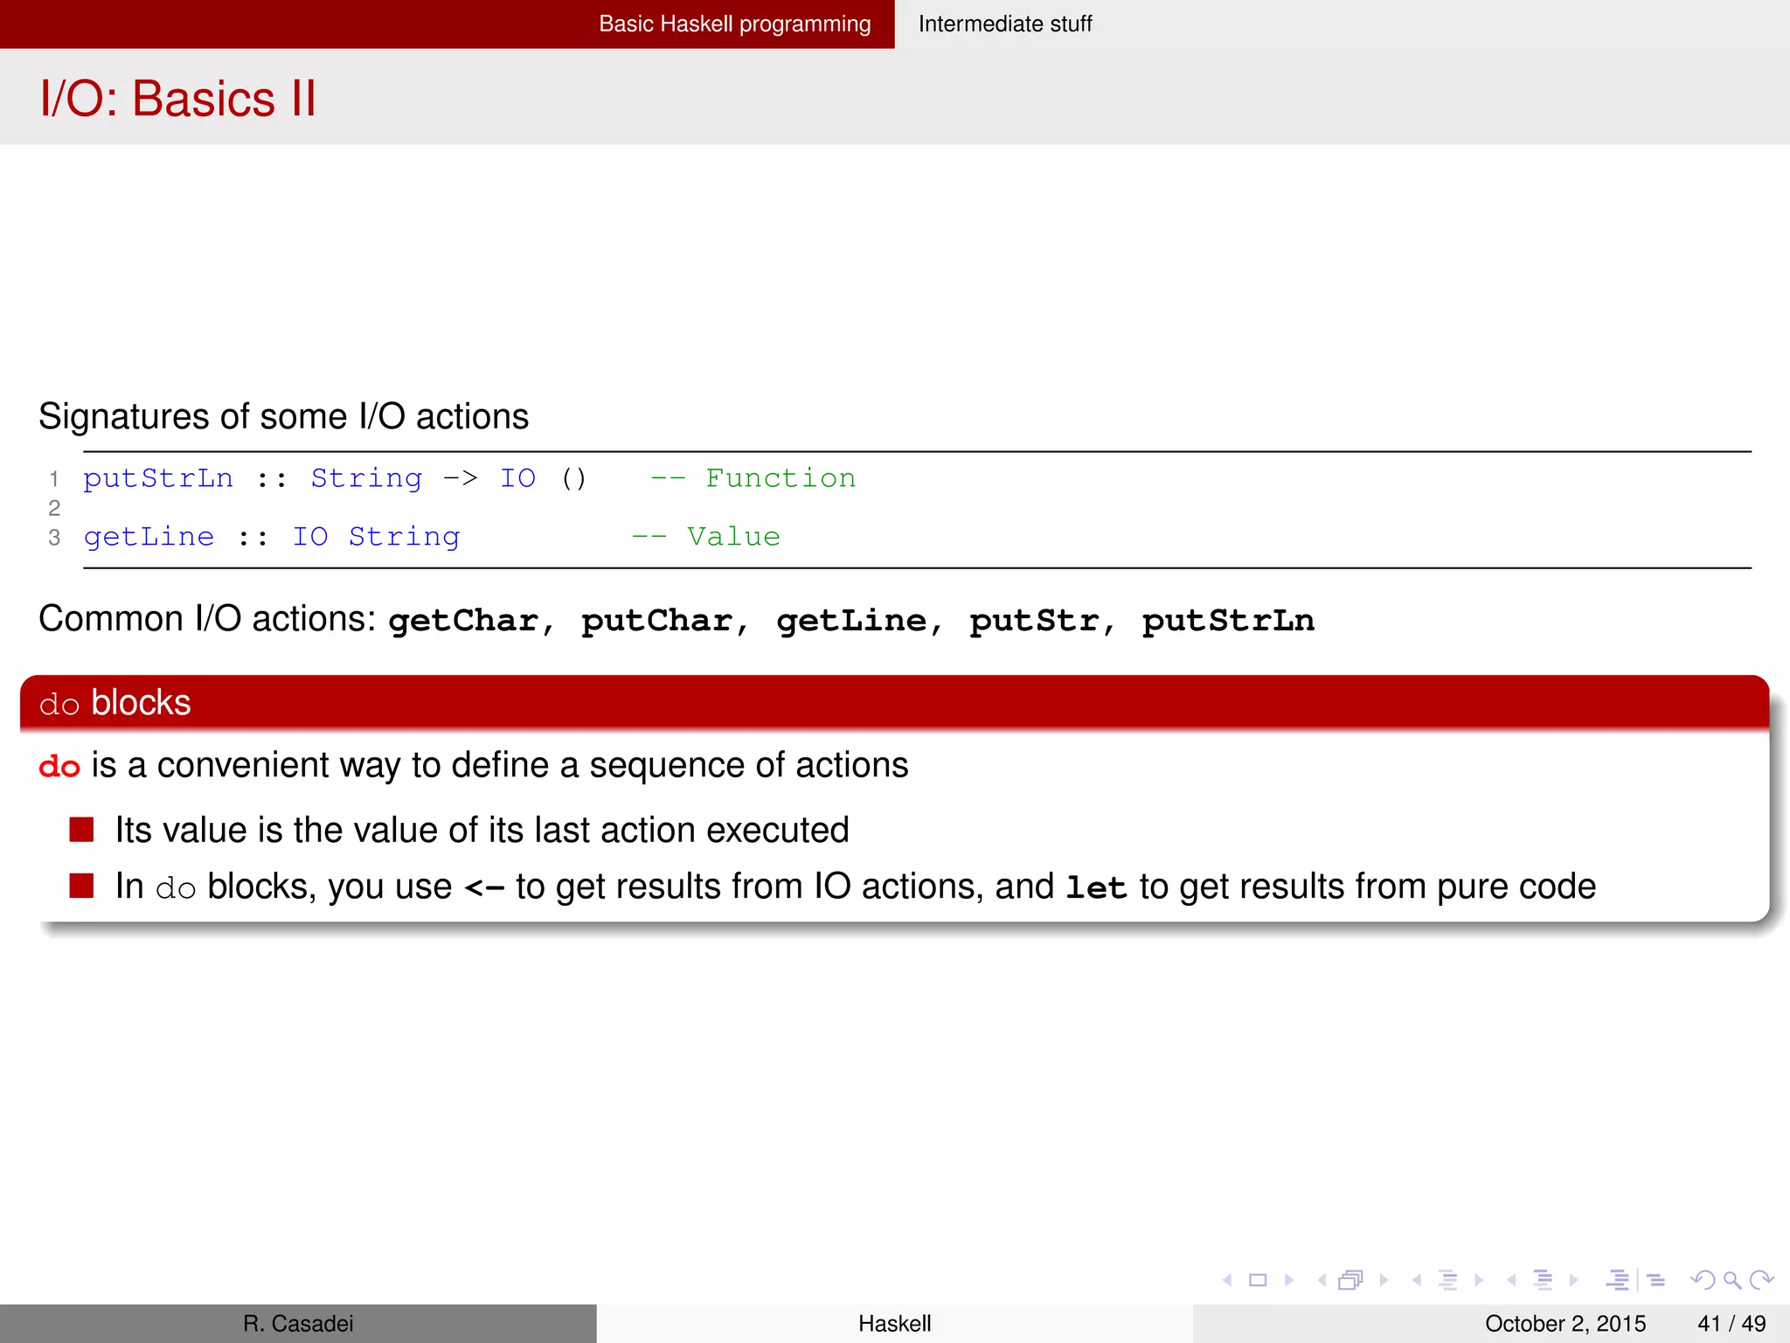
Task: Click the -- Function comment
Action: click(x=753, y=478)
